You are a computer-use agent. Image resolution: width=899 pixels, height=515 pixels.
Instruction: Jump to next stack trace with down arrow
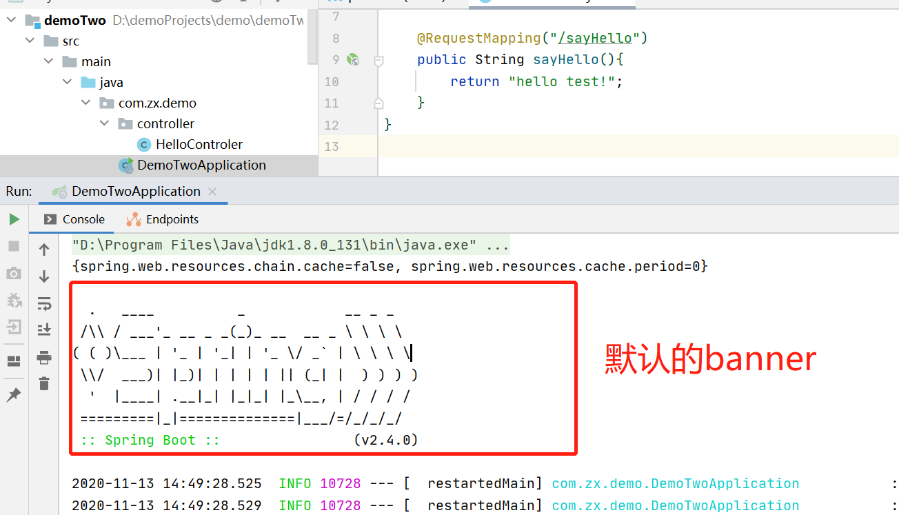pos(44,276)
